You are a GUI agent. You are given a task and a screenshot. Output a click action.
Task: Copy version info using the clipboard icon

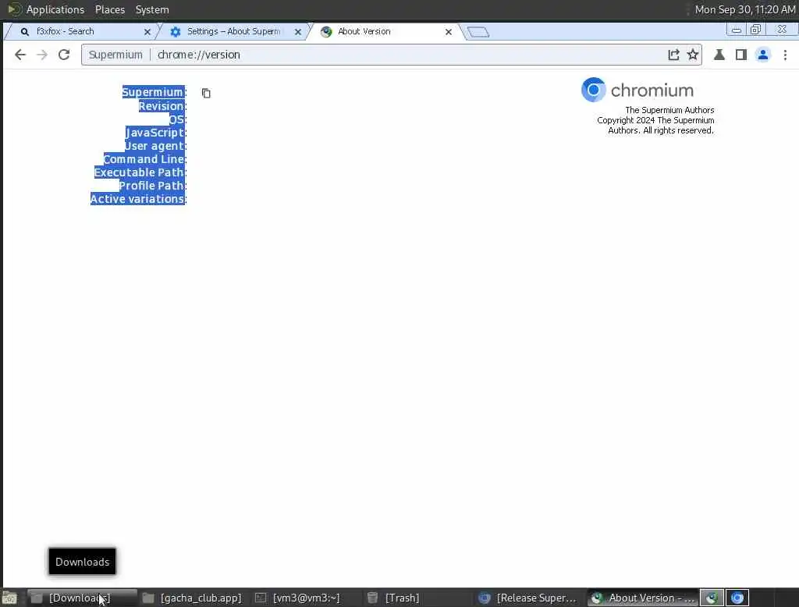click(206, 94)
